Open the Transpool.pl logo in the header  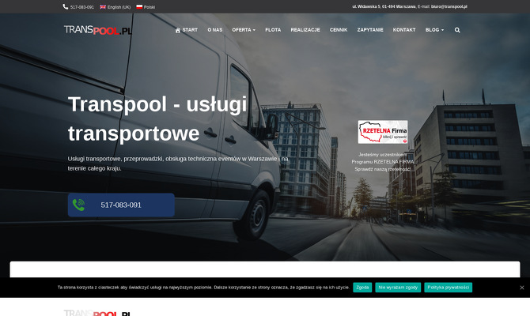pyautogui.click(x=97, y=30)
